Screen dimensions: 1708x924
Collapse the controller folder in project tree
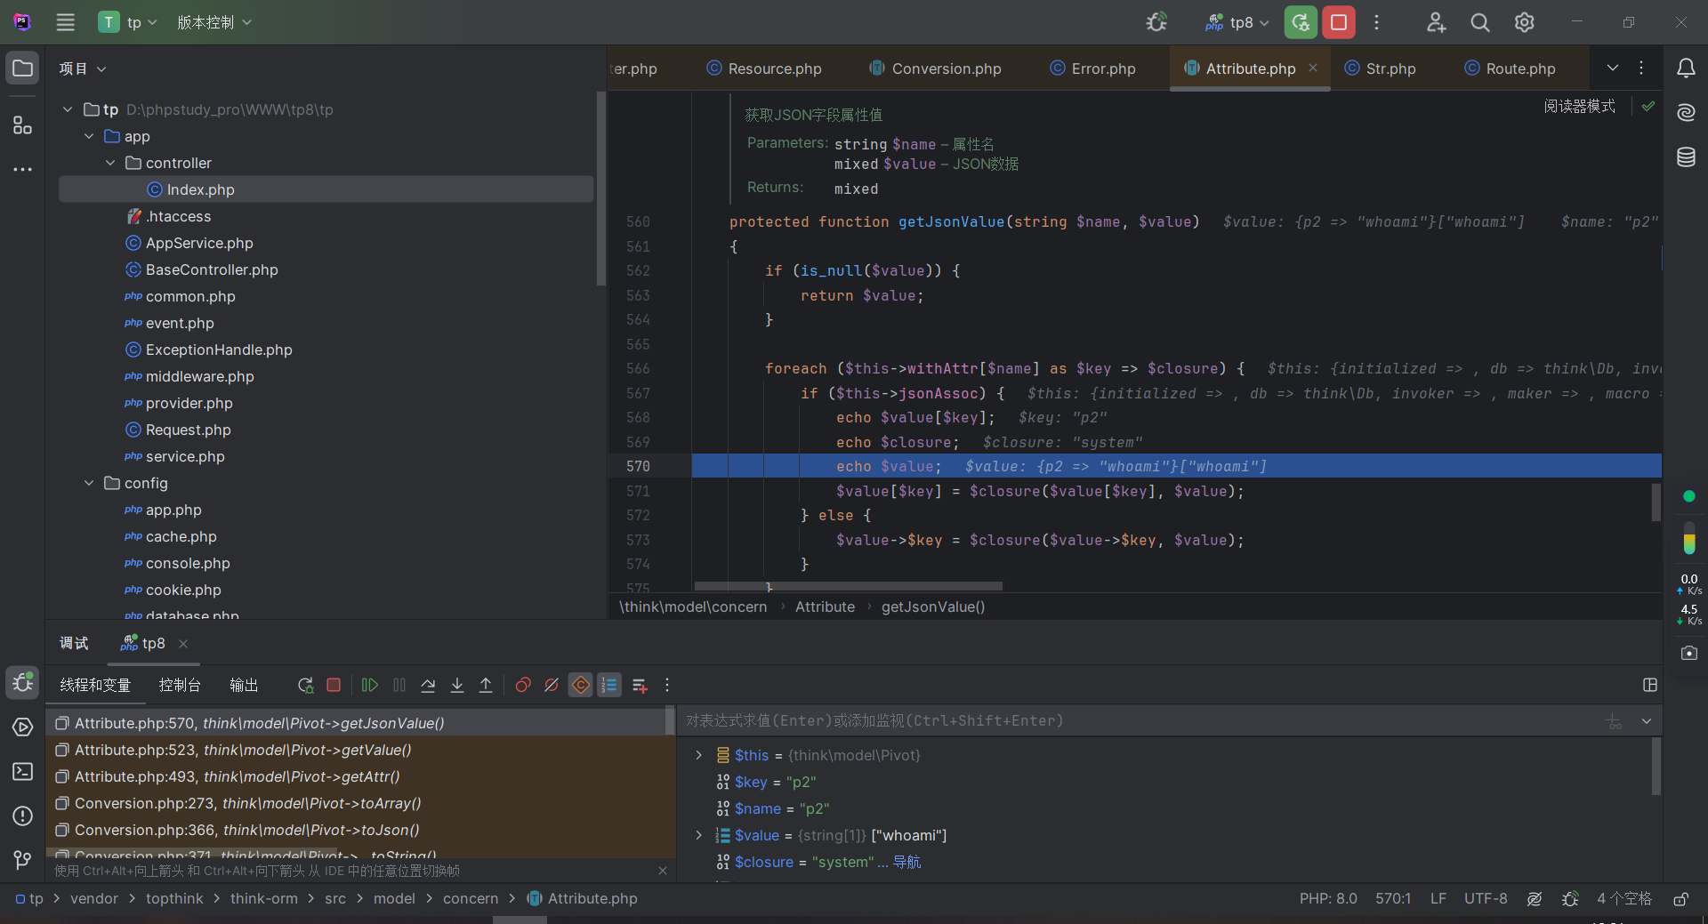tap(110, 163)
